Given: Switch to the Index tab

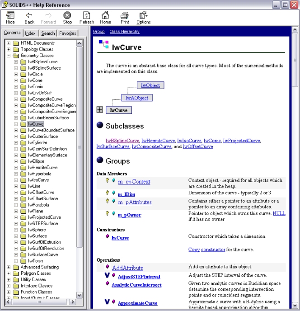Looking at the screenshot, I should click(x=30, y=33).
